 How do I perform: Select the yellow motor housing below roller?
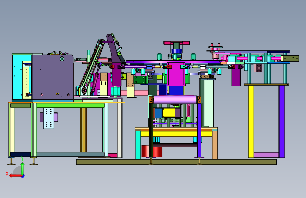pos(168,113)
